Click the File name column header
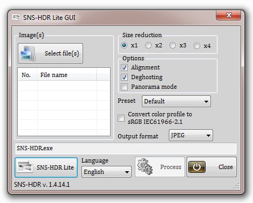The image size is (253, 203). pyautogui.click(x=67, y=75)
